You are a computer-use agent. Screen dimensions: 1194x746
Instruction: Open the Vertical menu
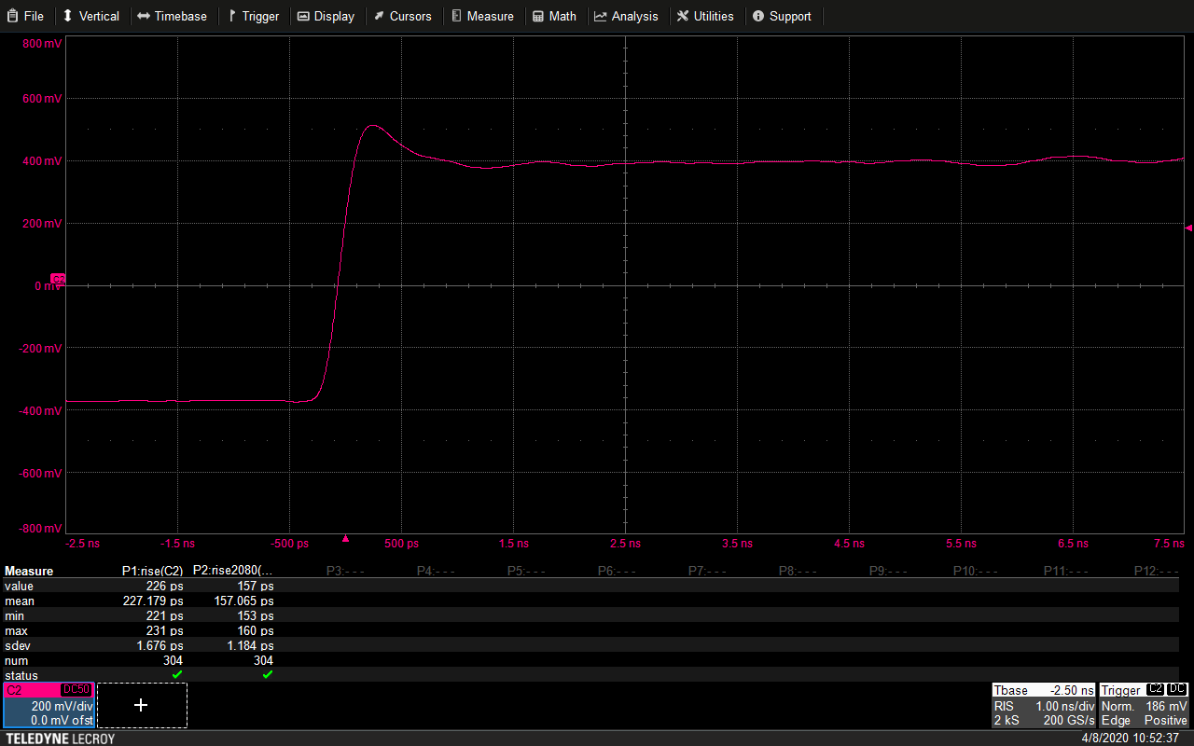click(x=90, y=16)
